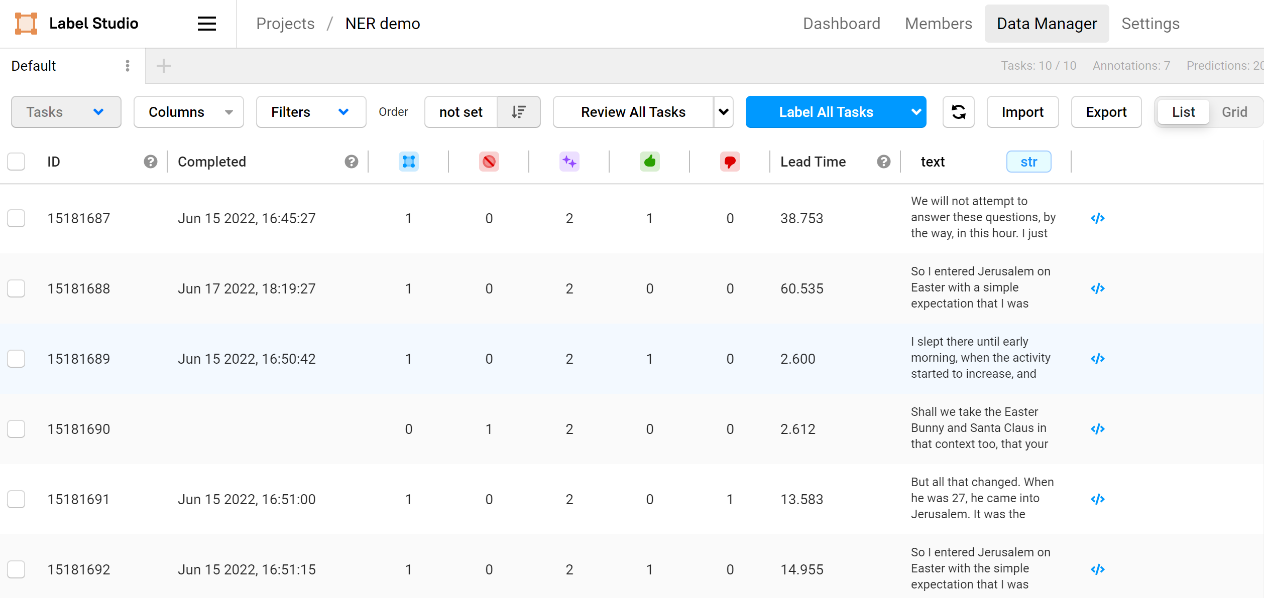Viewport: 1264px width, 598px height.
Task: Switch to Grid view
Action: [x=1234, y=112]
